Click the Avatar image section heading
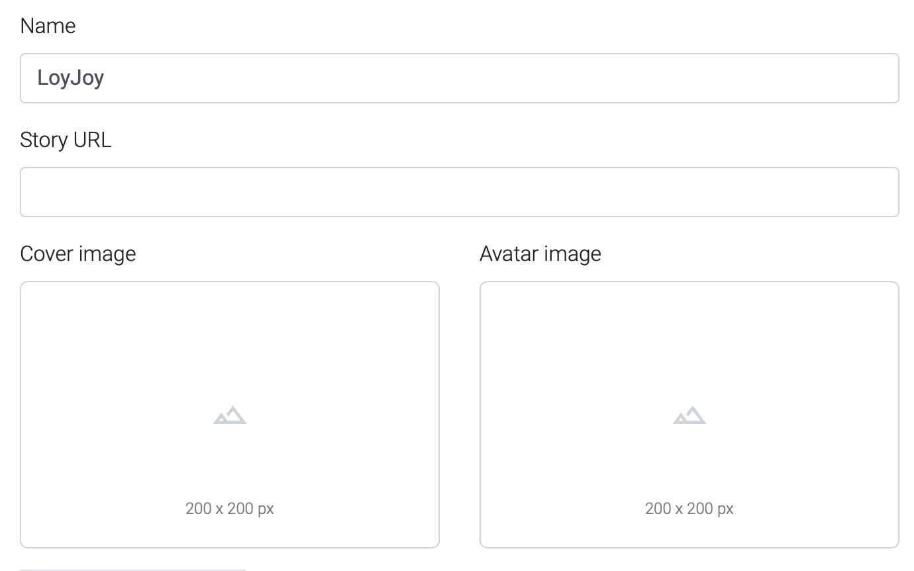The width and height of the screenshot is (914, 571). (x=540, y=254)
